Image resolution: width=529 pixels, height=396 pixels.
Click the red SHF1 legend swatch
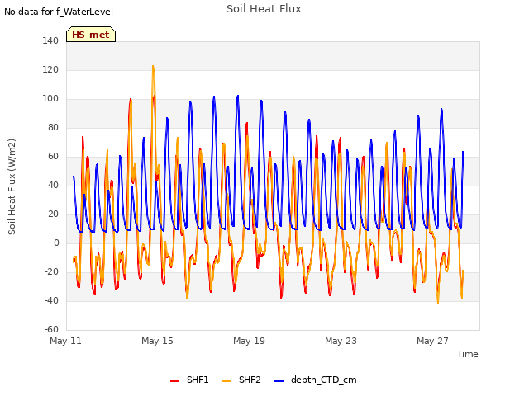click(174, 381)
